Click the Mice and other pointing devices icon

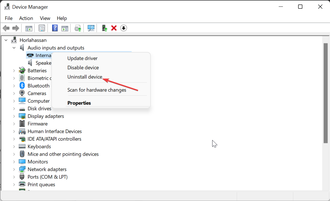[x=22, y=154]
